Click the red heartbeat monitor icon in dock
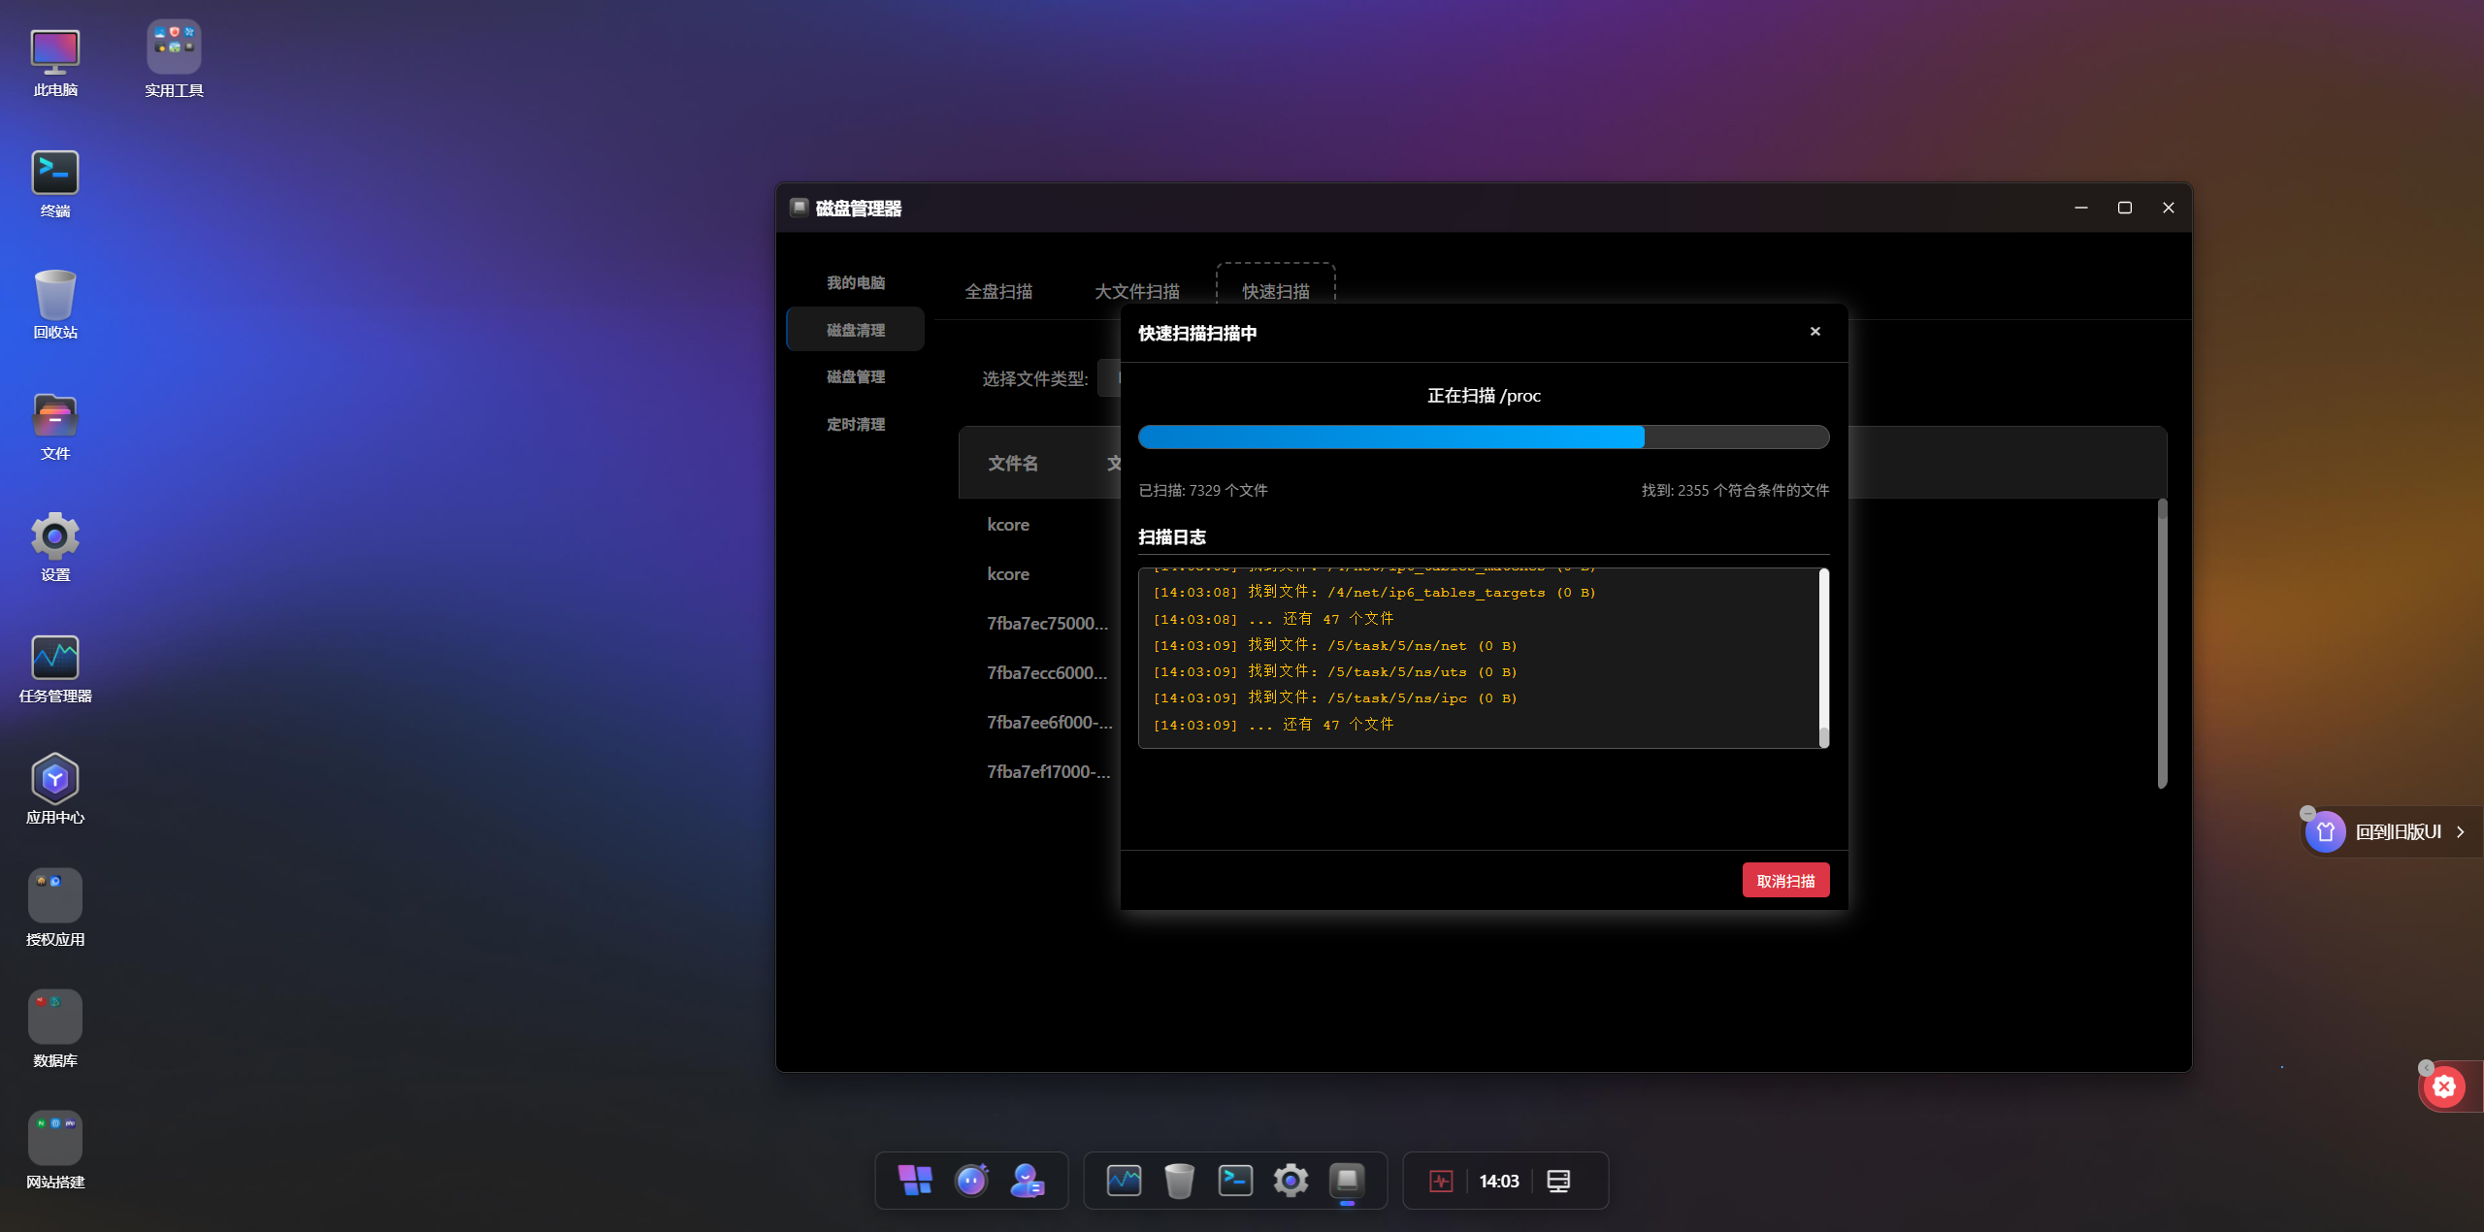 (x=1441, y=1181)
